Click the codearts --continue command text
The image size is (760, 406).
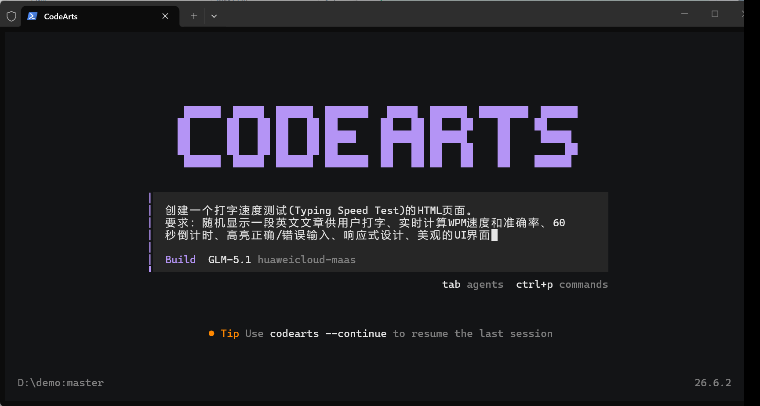coord(328,333)
